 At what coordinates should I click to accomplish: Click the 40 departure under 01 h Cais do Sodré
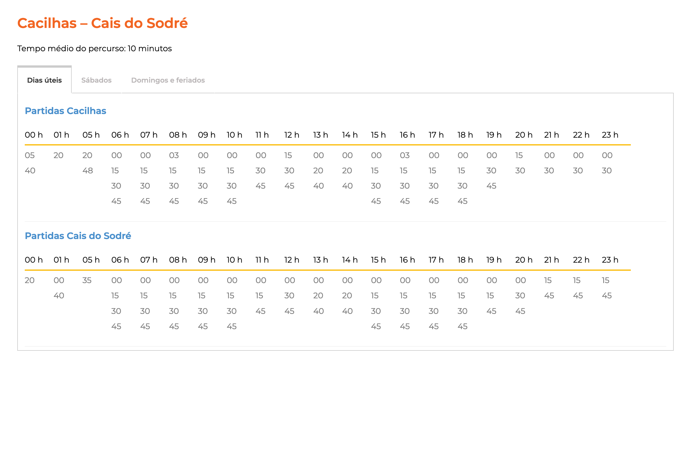point(59,295)
